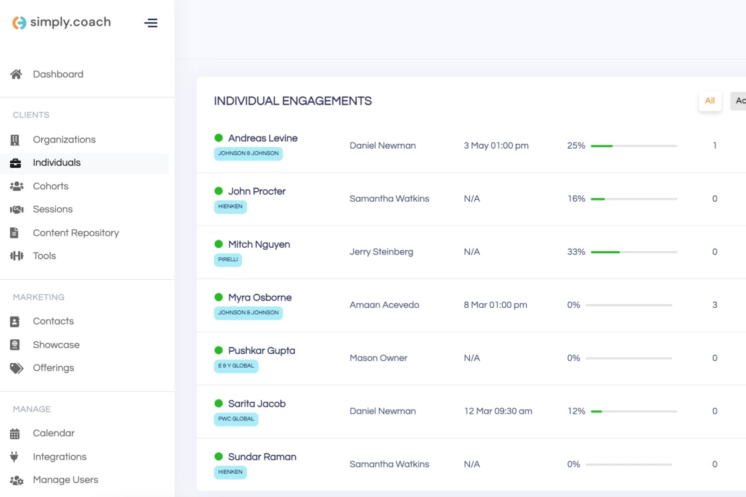Open Organizations building icon
This screenshot has height=497, width=746.
(15, 140)
